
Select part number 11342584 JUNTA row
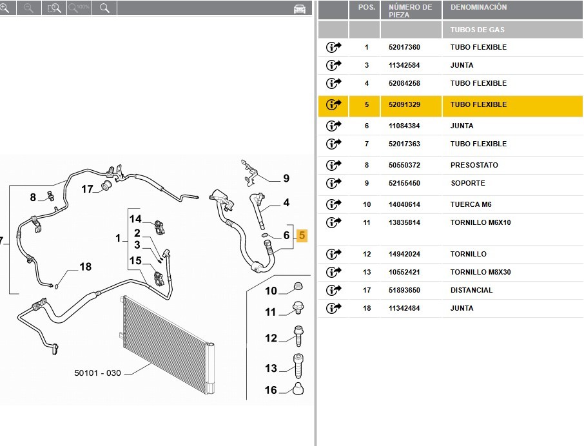pyautogui.click(x=451, y=65)
